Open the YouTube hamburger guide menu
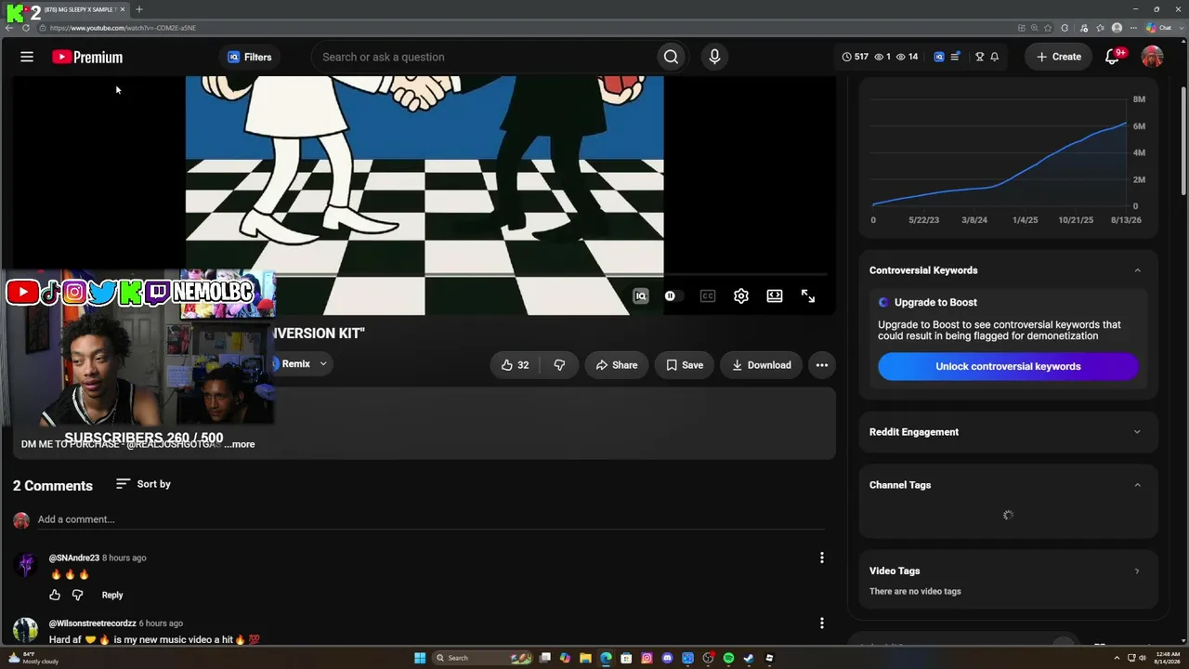Viewport: 1189px width, 669px height. pyautogui.click(x=27, y=57)
